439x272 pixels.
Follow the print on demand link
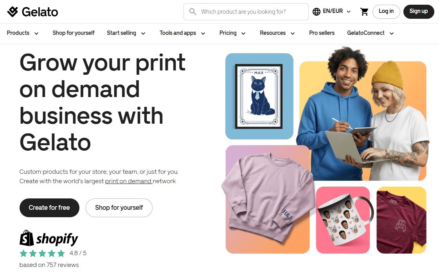128,181
